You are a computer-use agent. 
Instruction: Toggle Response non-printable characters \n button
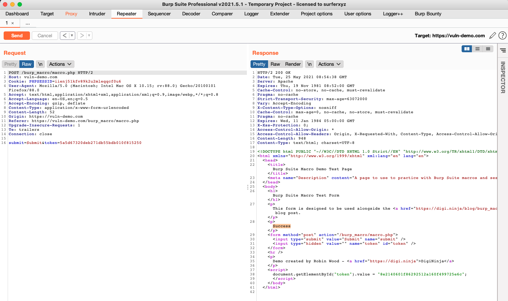click(x=309, y=64)
